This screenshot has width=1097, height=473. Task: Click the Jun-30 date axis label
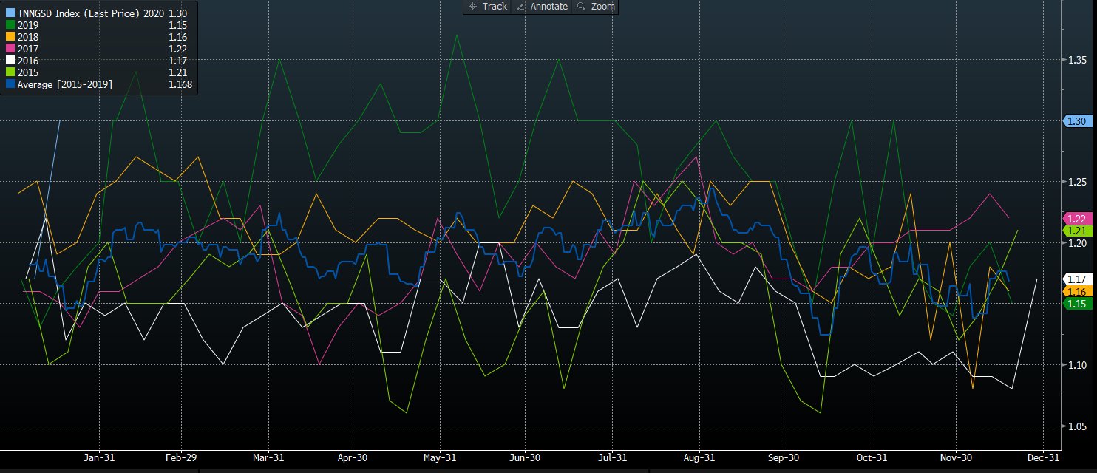(x=525, y=458)
